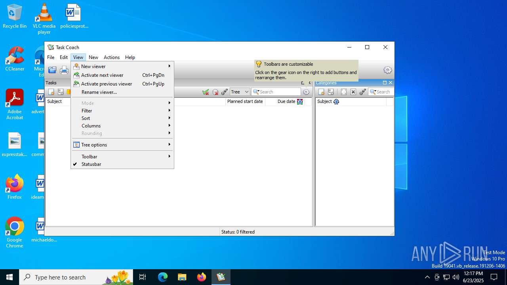
Task: Open the New menu
Action: click(x=93, y=57)
